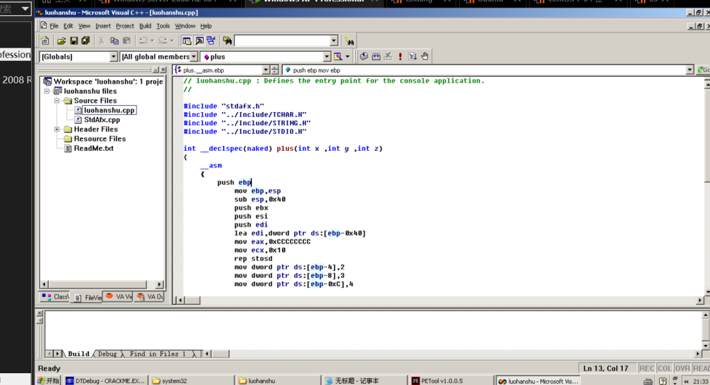Open the Build menu

145,26
